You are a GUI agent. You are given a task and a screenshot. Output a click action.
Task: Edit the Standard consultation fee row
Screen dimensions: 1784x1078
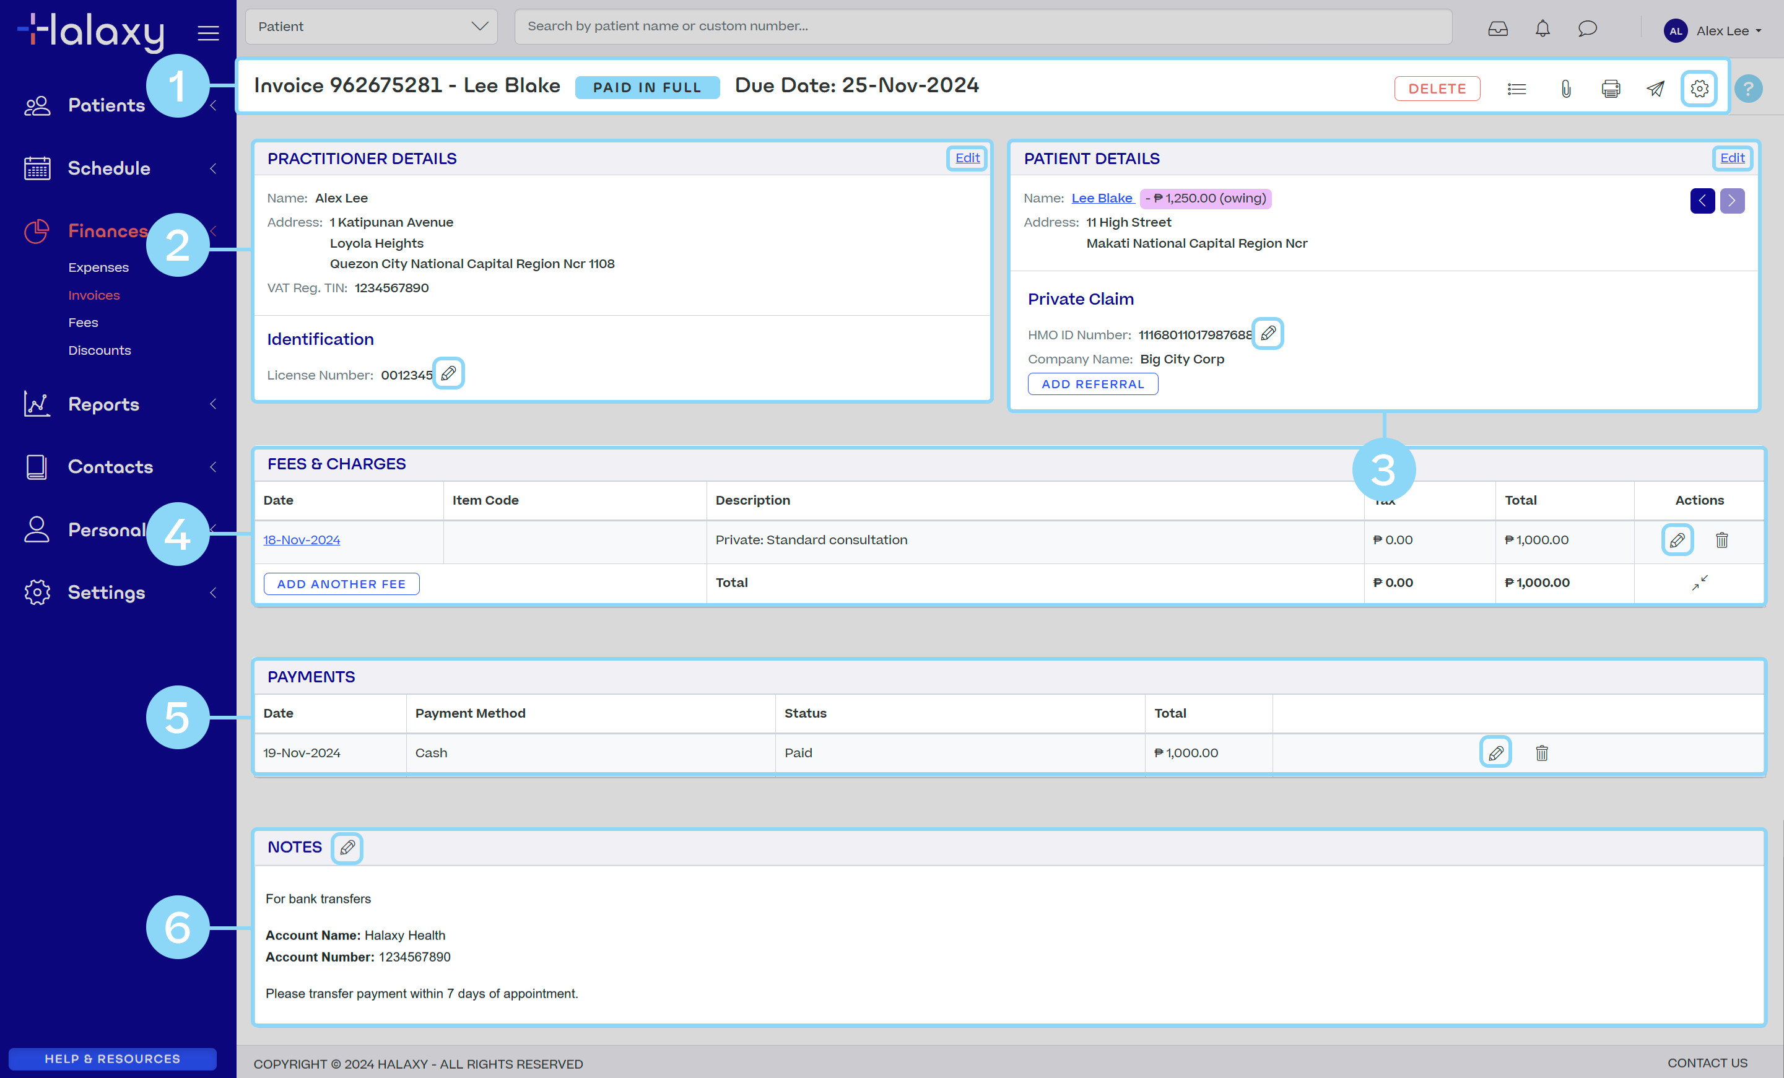[x=1676, y=539]
